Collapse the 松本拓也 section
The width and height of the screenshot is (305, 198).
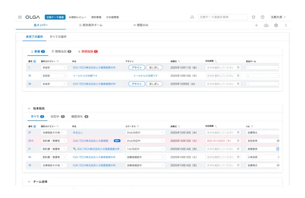click(x=29, y=108)
